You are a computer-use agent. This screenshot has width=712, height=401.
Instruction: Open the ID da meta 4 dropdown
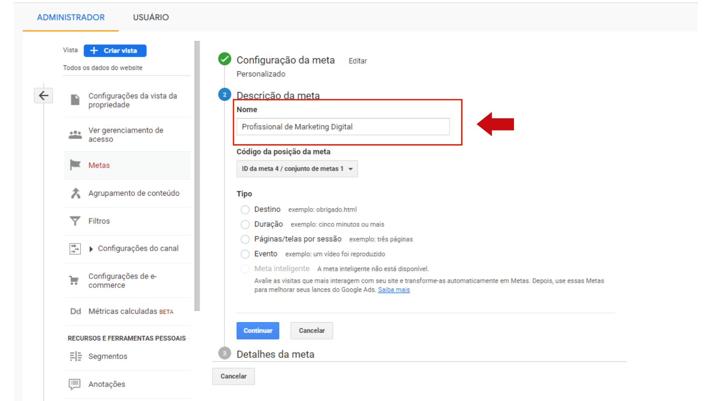297,169
